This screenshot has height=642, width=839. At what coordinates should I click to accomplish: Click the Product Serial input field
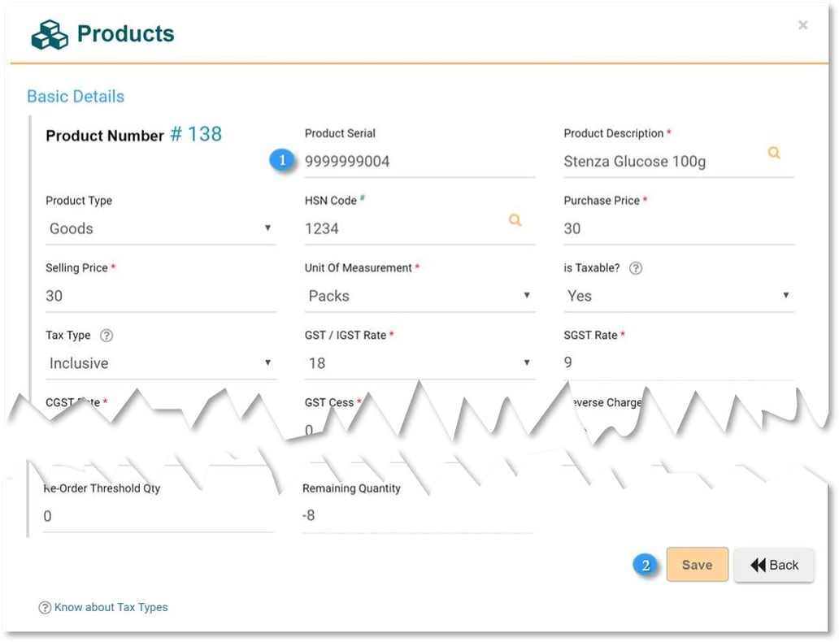point(419,161)
